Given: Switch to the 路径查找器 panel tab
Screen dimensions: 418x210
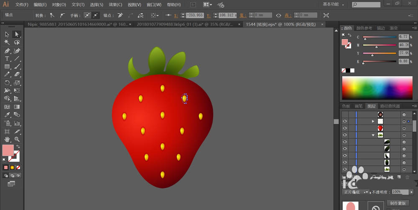Looking at the screenshot, I should 389,106.
